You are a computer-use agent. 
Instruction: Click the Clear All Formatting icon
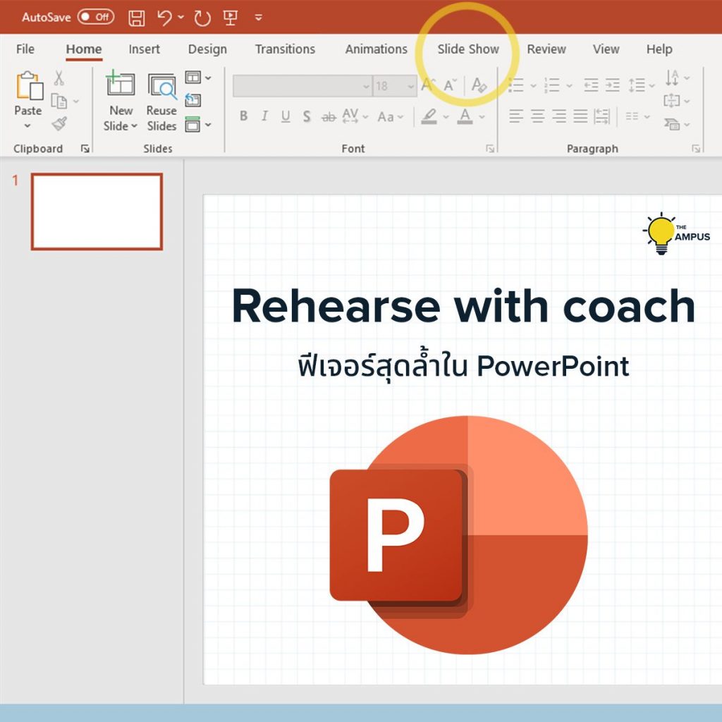click(x=479, y=85)
